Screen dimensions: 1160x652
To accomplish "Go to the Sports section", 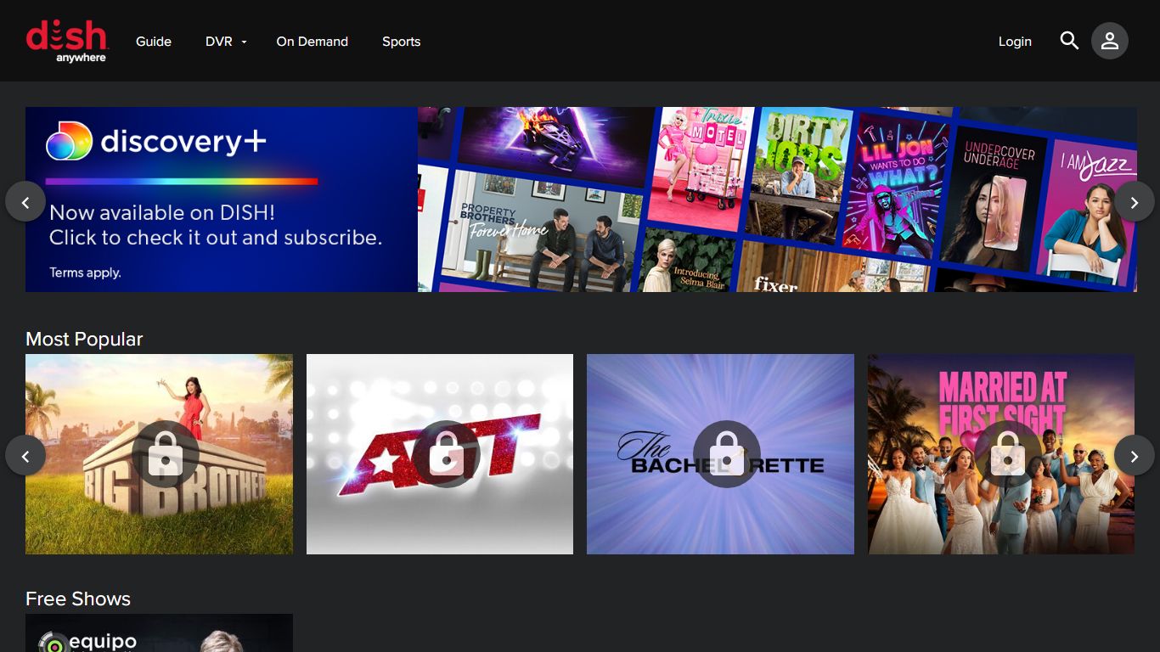I will point(402,42).
